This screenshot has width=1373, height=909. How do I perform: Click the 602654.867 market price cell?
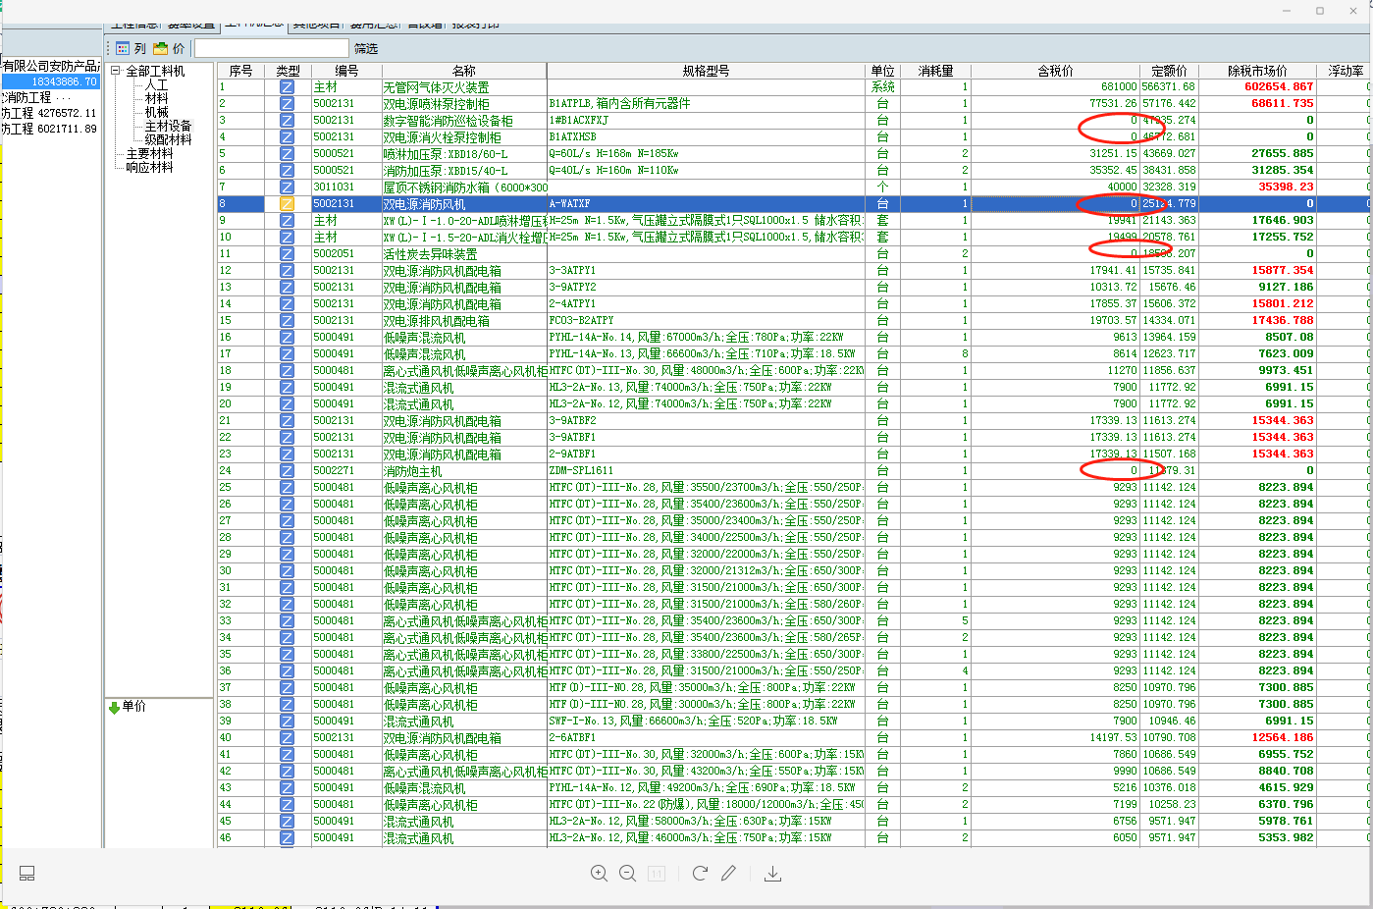coord(1257,87)
